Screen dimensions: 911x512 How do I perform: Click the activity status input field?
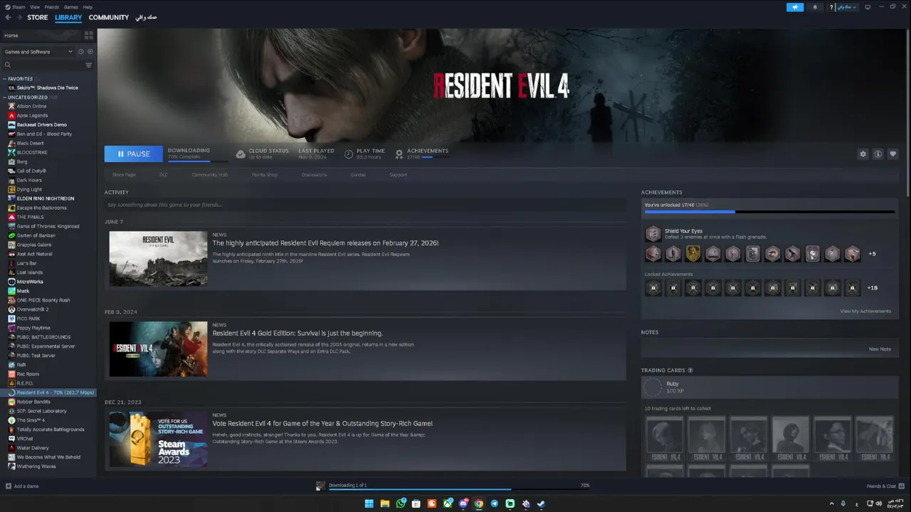[x=365, y=205]
